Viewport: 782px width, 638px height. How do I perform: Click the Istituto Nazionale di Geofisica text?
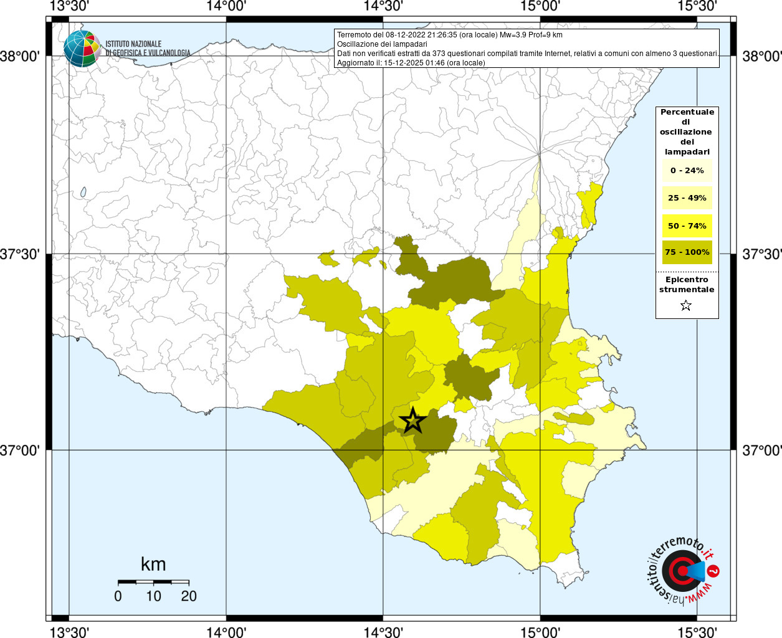coord(148,49)
